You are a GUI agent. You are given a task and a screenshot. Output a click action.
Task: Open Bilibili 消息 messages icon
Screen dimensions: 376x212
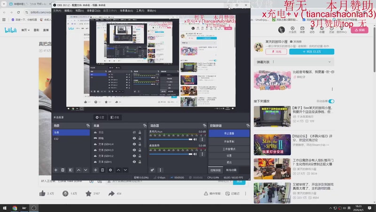pyautogui.click(x=302, y=30)
